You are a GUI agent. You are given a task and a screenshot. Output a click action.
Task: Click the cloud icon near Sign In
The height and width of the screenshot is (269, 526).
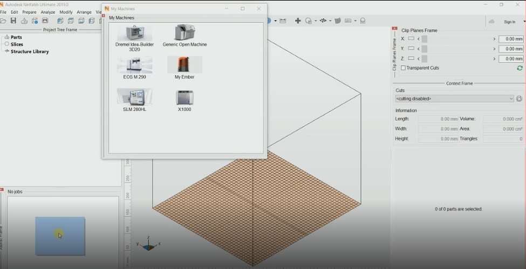pyautogui.click(x=491, y=22)
